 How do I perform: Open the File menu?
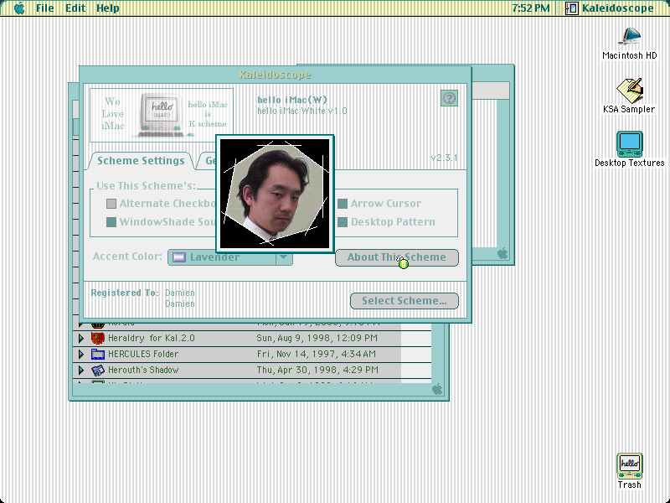[45, 8]
